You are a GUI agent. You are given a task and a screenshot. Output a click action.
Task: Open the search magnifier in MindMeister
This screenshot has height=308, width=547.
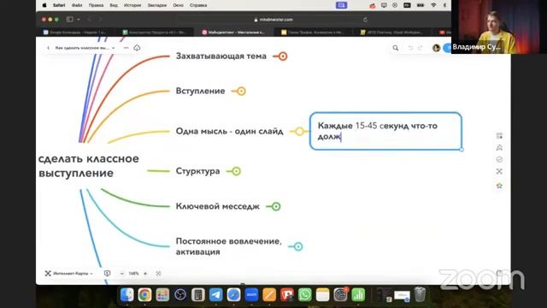coord(395,48)
